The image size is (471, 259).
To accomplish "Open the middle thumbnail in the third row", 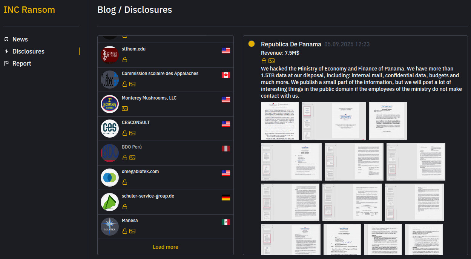I will click(x=352, y=202).
